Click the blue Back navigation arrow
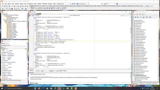This screenshot has height=90, width=160. coord(22,9)
